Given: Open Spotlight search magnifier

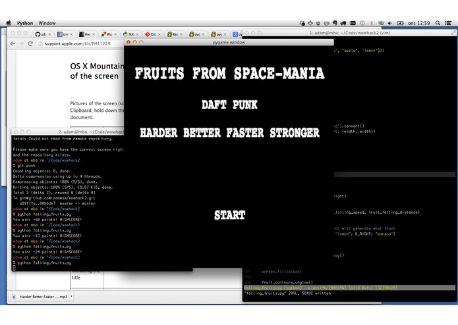Looking at the screenshot, I should 438,23.
